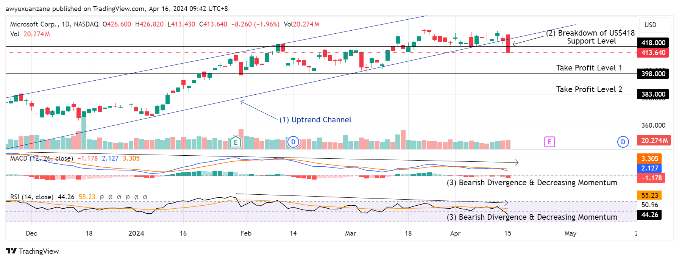Click the 398.000 price axis label
Screen dimensions: 679x261
pyautogui.click(x=653, y=74)
